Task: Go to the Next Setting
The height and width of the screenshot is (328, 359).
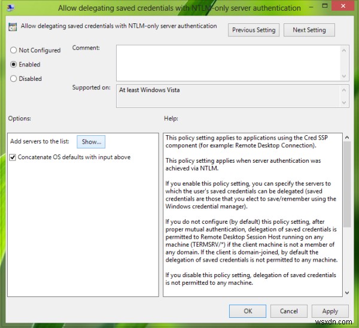Action: click(x=309, y=30)
